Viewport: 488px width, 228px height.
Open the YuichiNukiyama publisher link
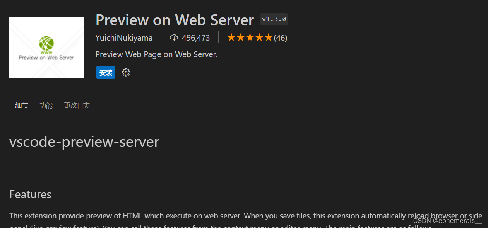point(124,38)
